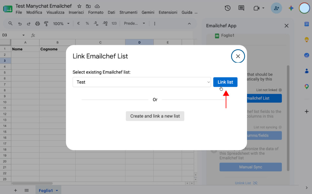
Task: Click the Paint format toolbar icon
Action: tap(46, 23)
